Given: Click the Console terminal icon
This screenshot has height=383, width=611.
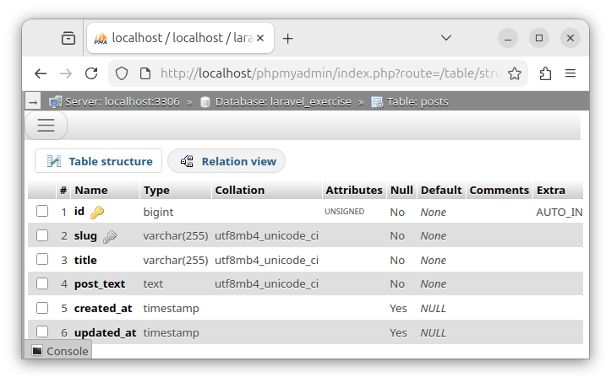Looking at the screenshot, I should click(x=37, y=351).
